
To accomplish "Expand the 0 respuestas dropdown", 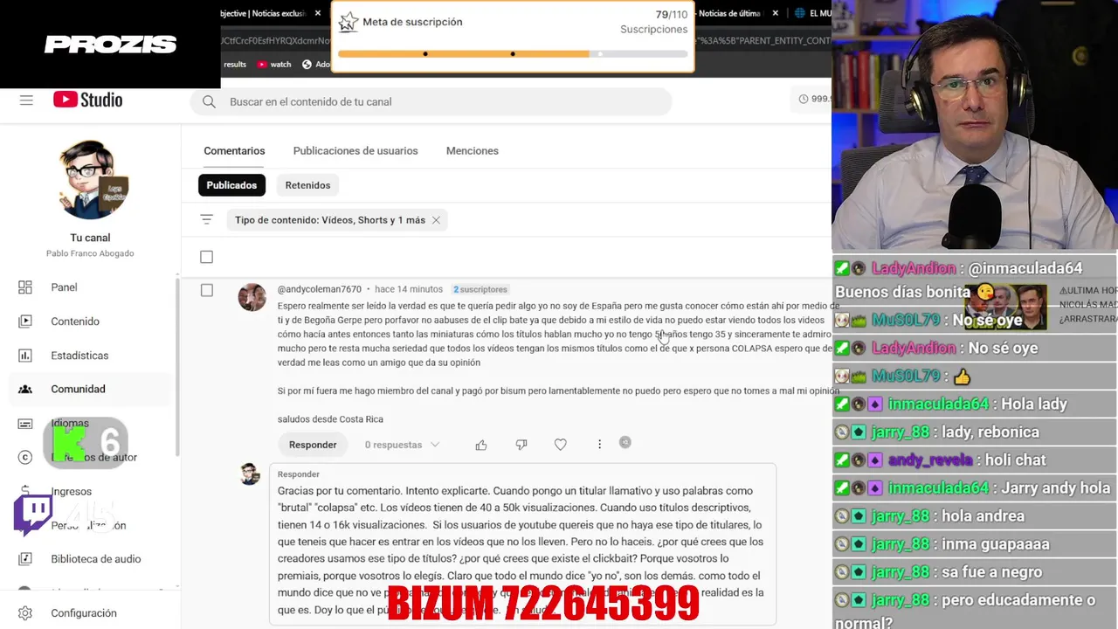I will pyautogui.click(x=402, y=445).
